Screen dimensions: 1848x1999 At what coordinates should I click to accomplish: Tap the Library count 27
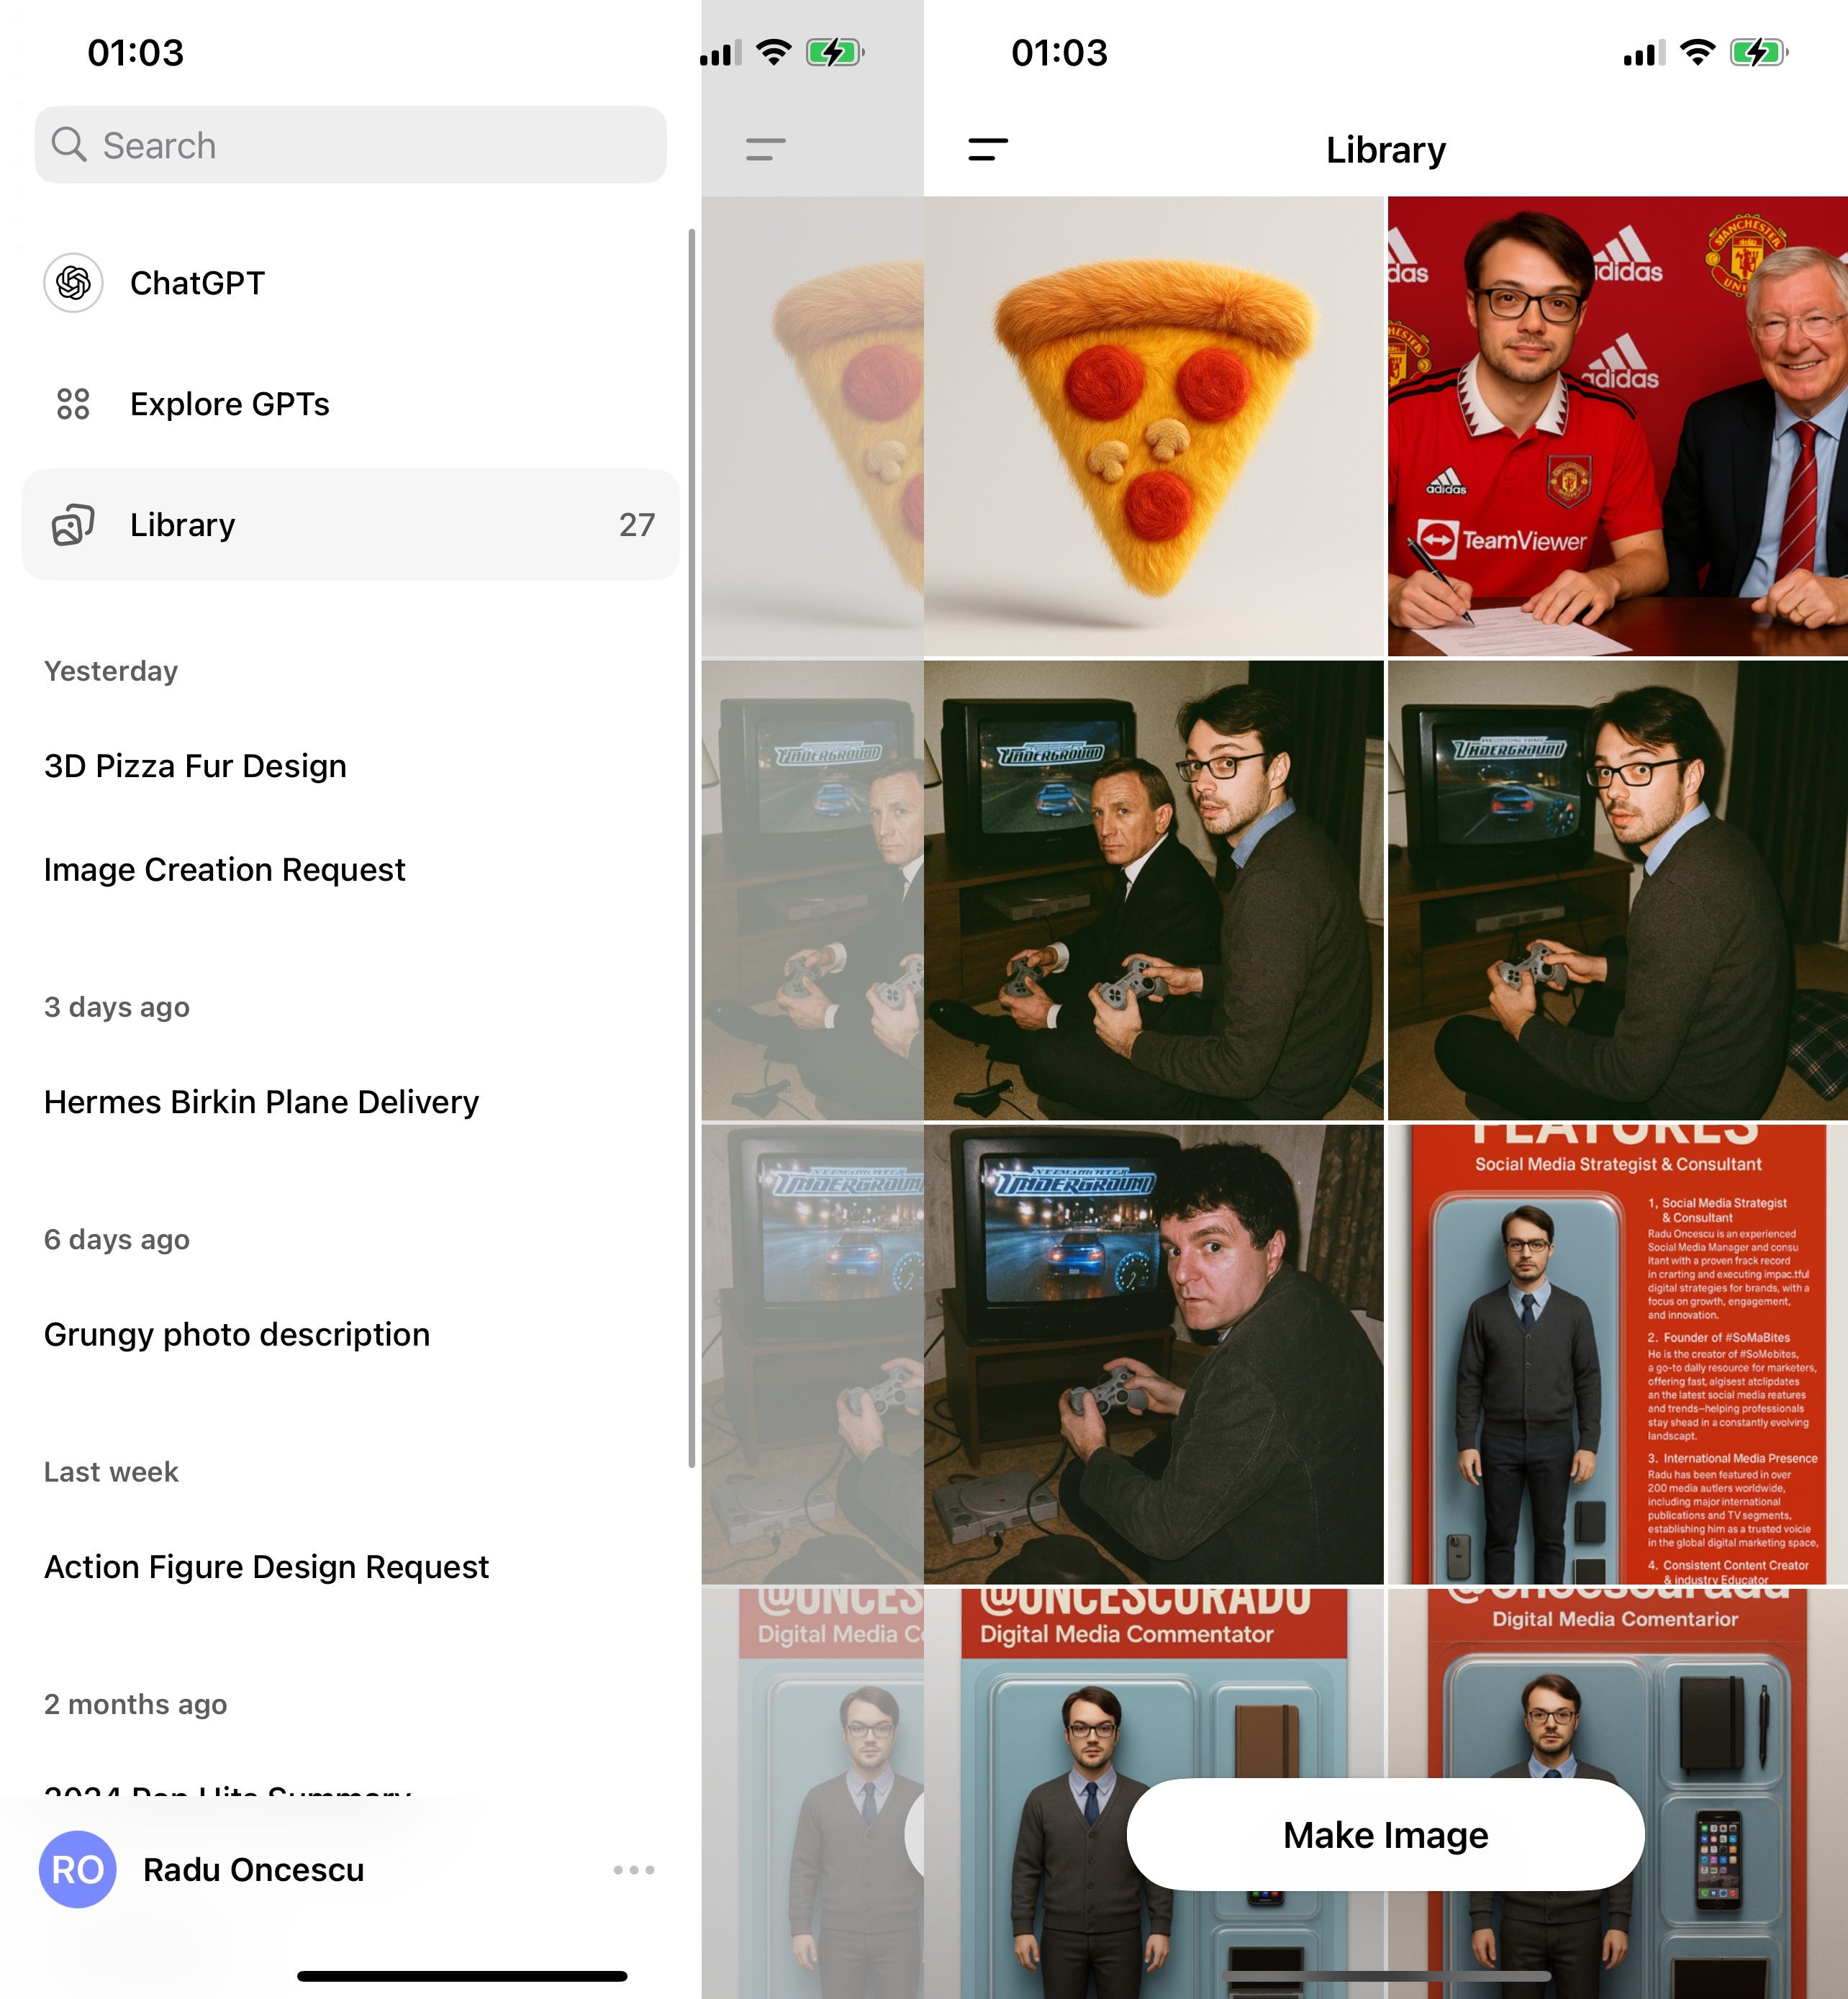click(x=637, y=525)
